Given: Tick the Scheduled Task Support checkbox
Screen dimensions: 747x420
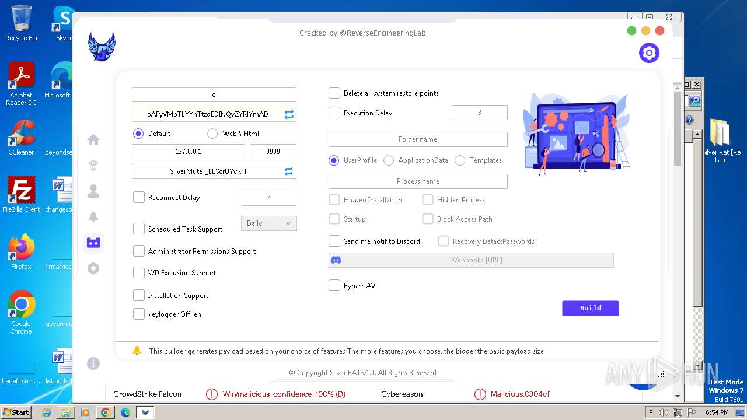Looking at the screenshot, I should pyautogui.click(x=139, y=229).
